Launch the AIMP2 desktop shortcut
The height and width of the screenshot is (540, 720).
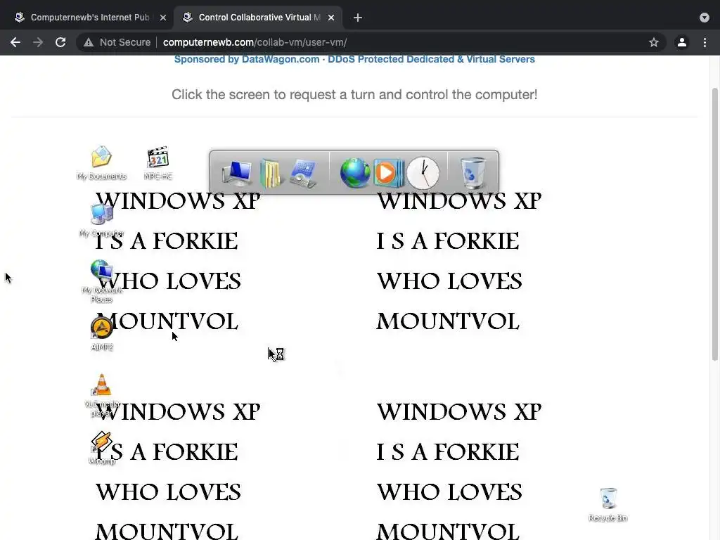click(101, 334)
